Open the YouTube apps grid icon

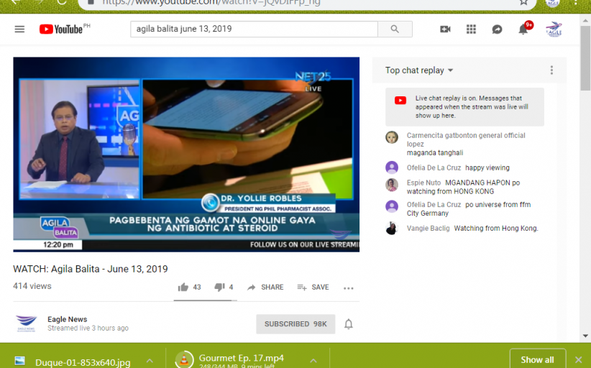[x=471, y=29]
